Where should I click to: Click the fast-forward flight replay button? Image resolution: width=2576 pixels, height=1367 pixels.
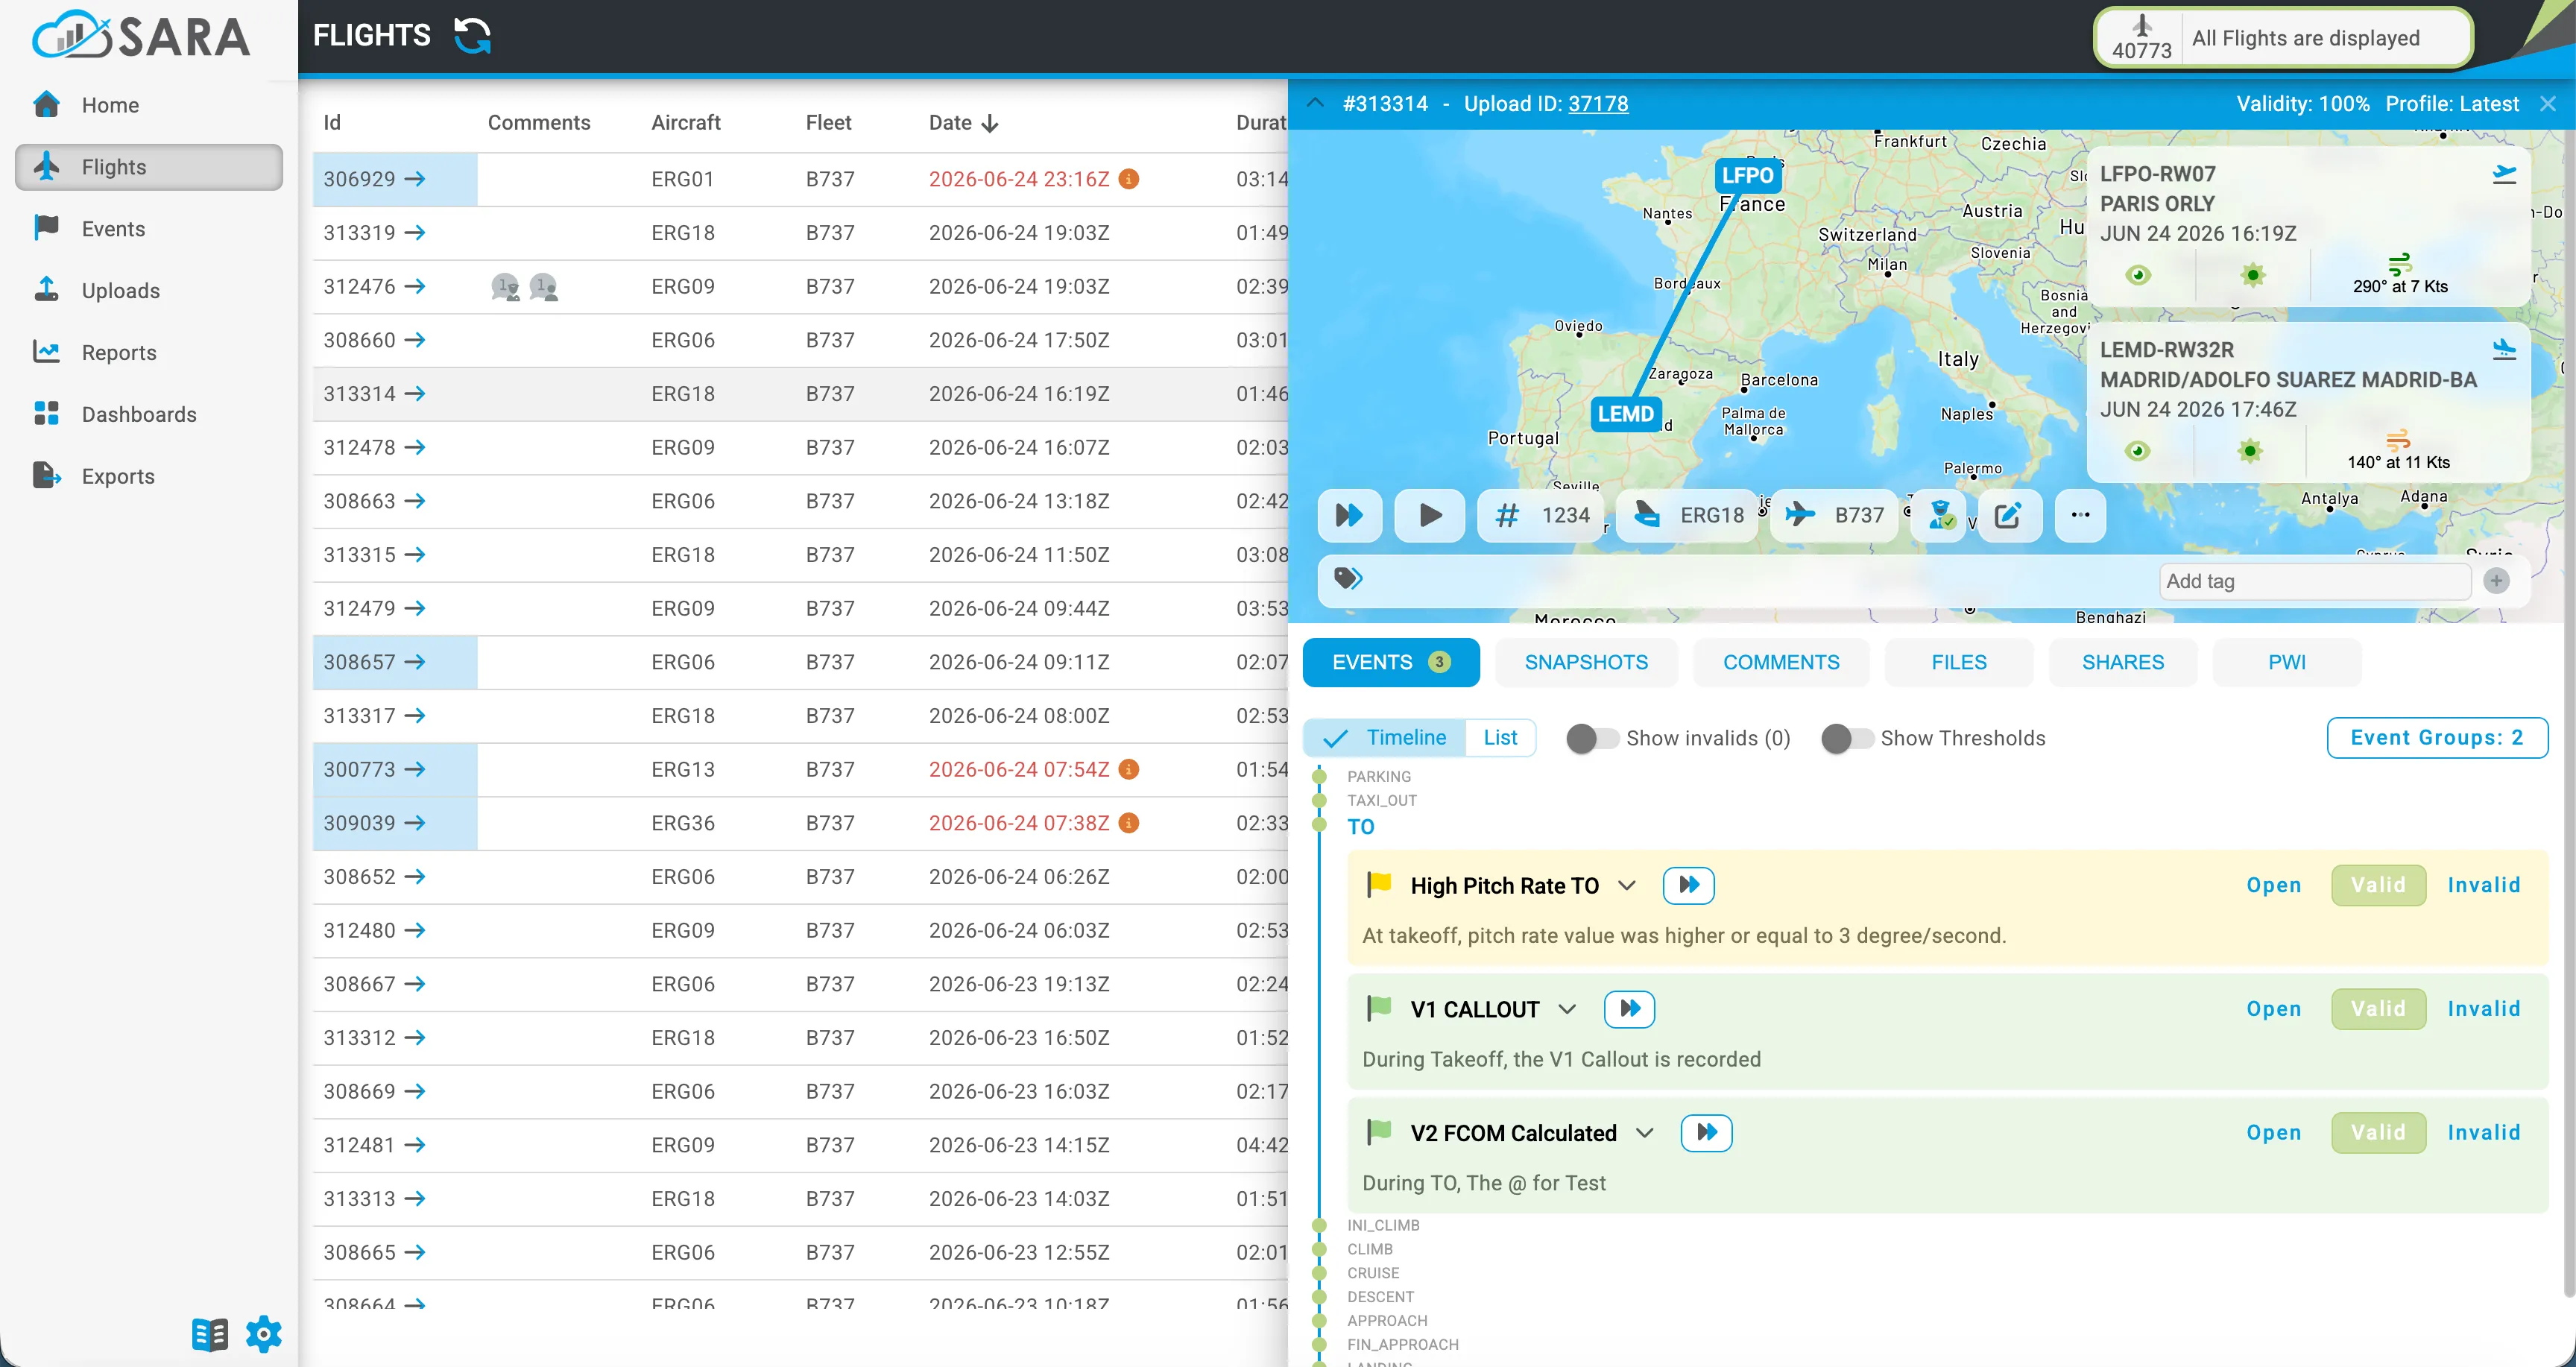coord(1349,516)
